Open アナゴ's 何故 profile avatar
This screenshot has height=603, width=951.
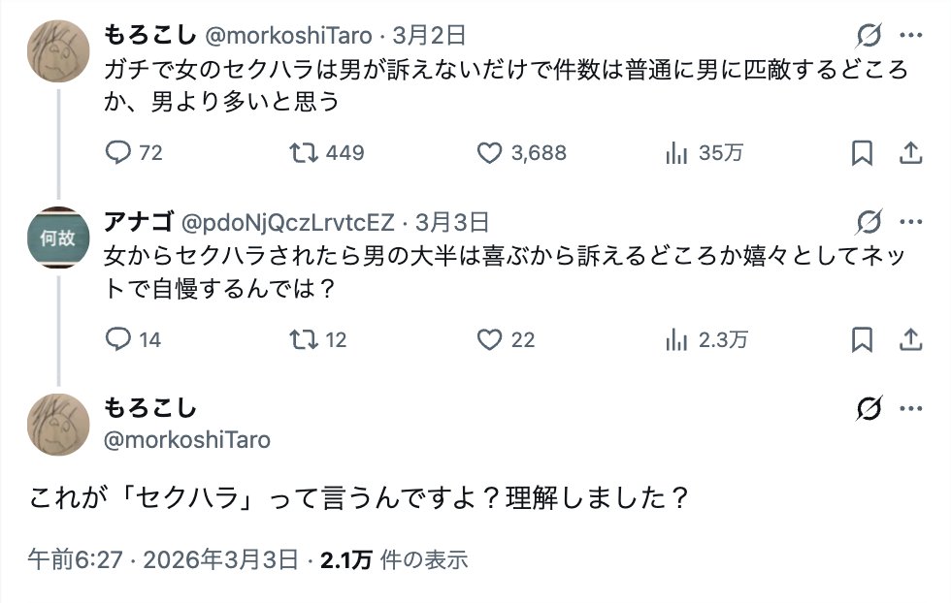(x=58, y=238)
